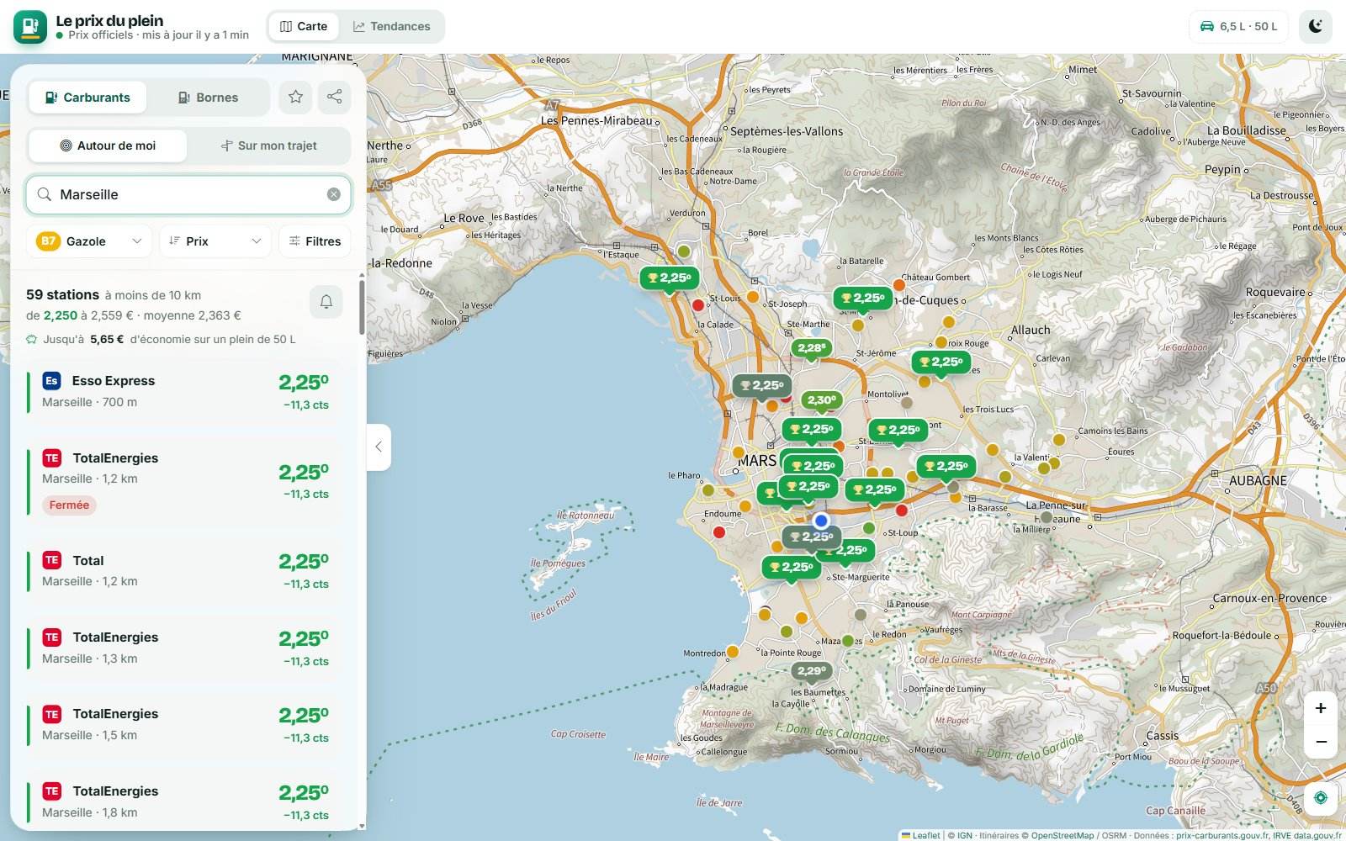Click the 2,25 marker near l'Estaque
Viewport: 1346px width, 841px height.
670,278
